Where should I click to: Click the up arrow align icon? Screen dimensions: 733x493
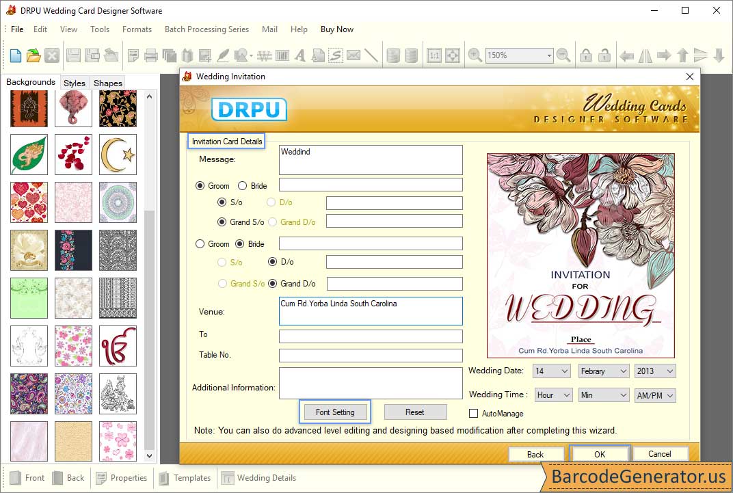tap(682, 55)
